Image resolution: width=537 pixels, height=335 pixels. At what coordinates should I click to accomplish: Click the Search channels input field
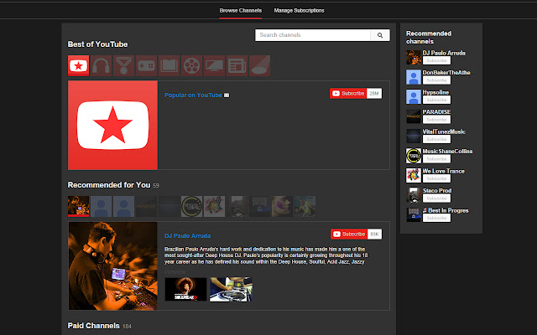[x=313, y=35]
